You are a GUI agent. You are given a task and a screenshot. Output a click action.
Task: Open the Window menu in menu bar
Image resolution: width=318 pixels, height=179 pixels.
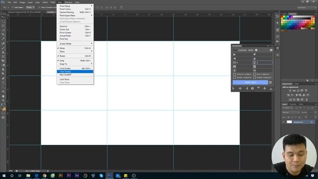point(69,2)
